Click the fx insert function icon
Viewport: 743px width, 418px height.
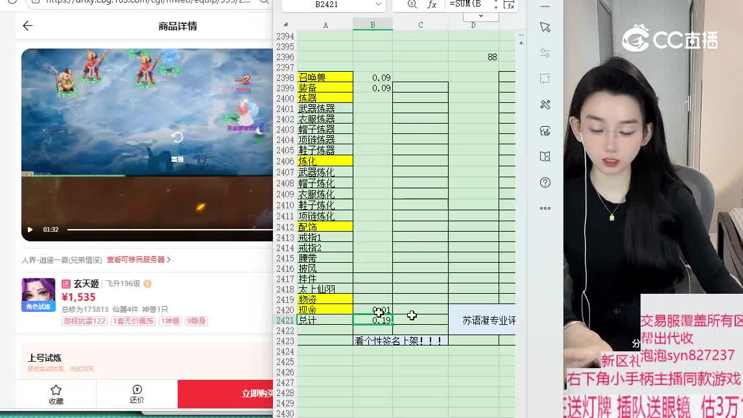point(432,5)
